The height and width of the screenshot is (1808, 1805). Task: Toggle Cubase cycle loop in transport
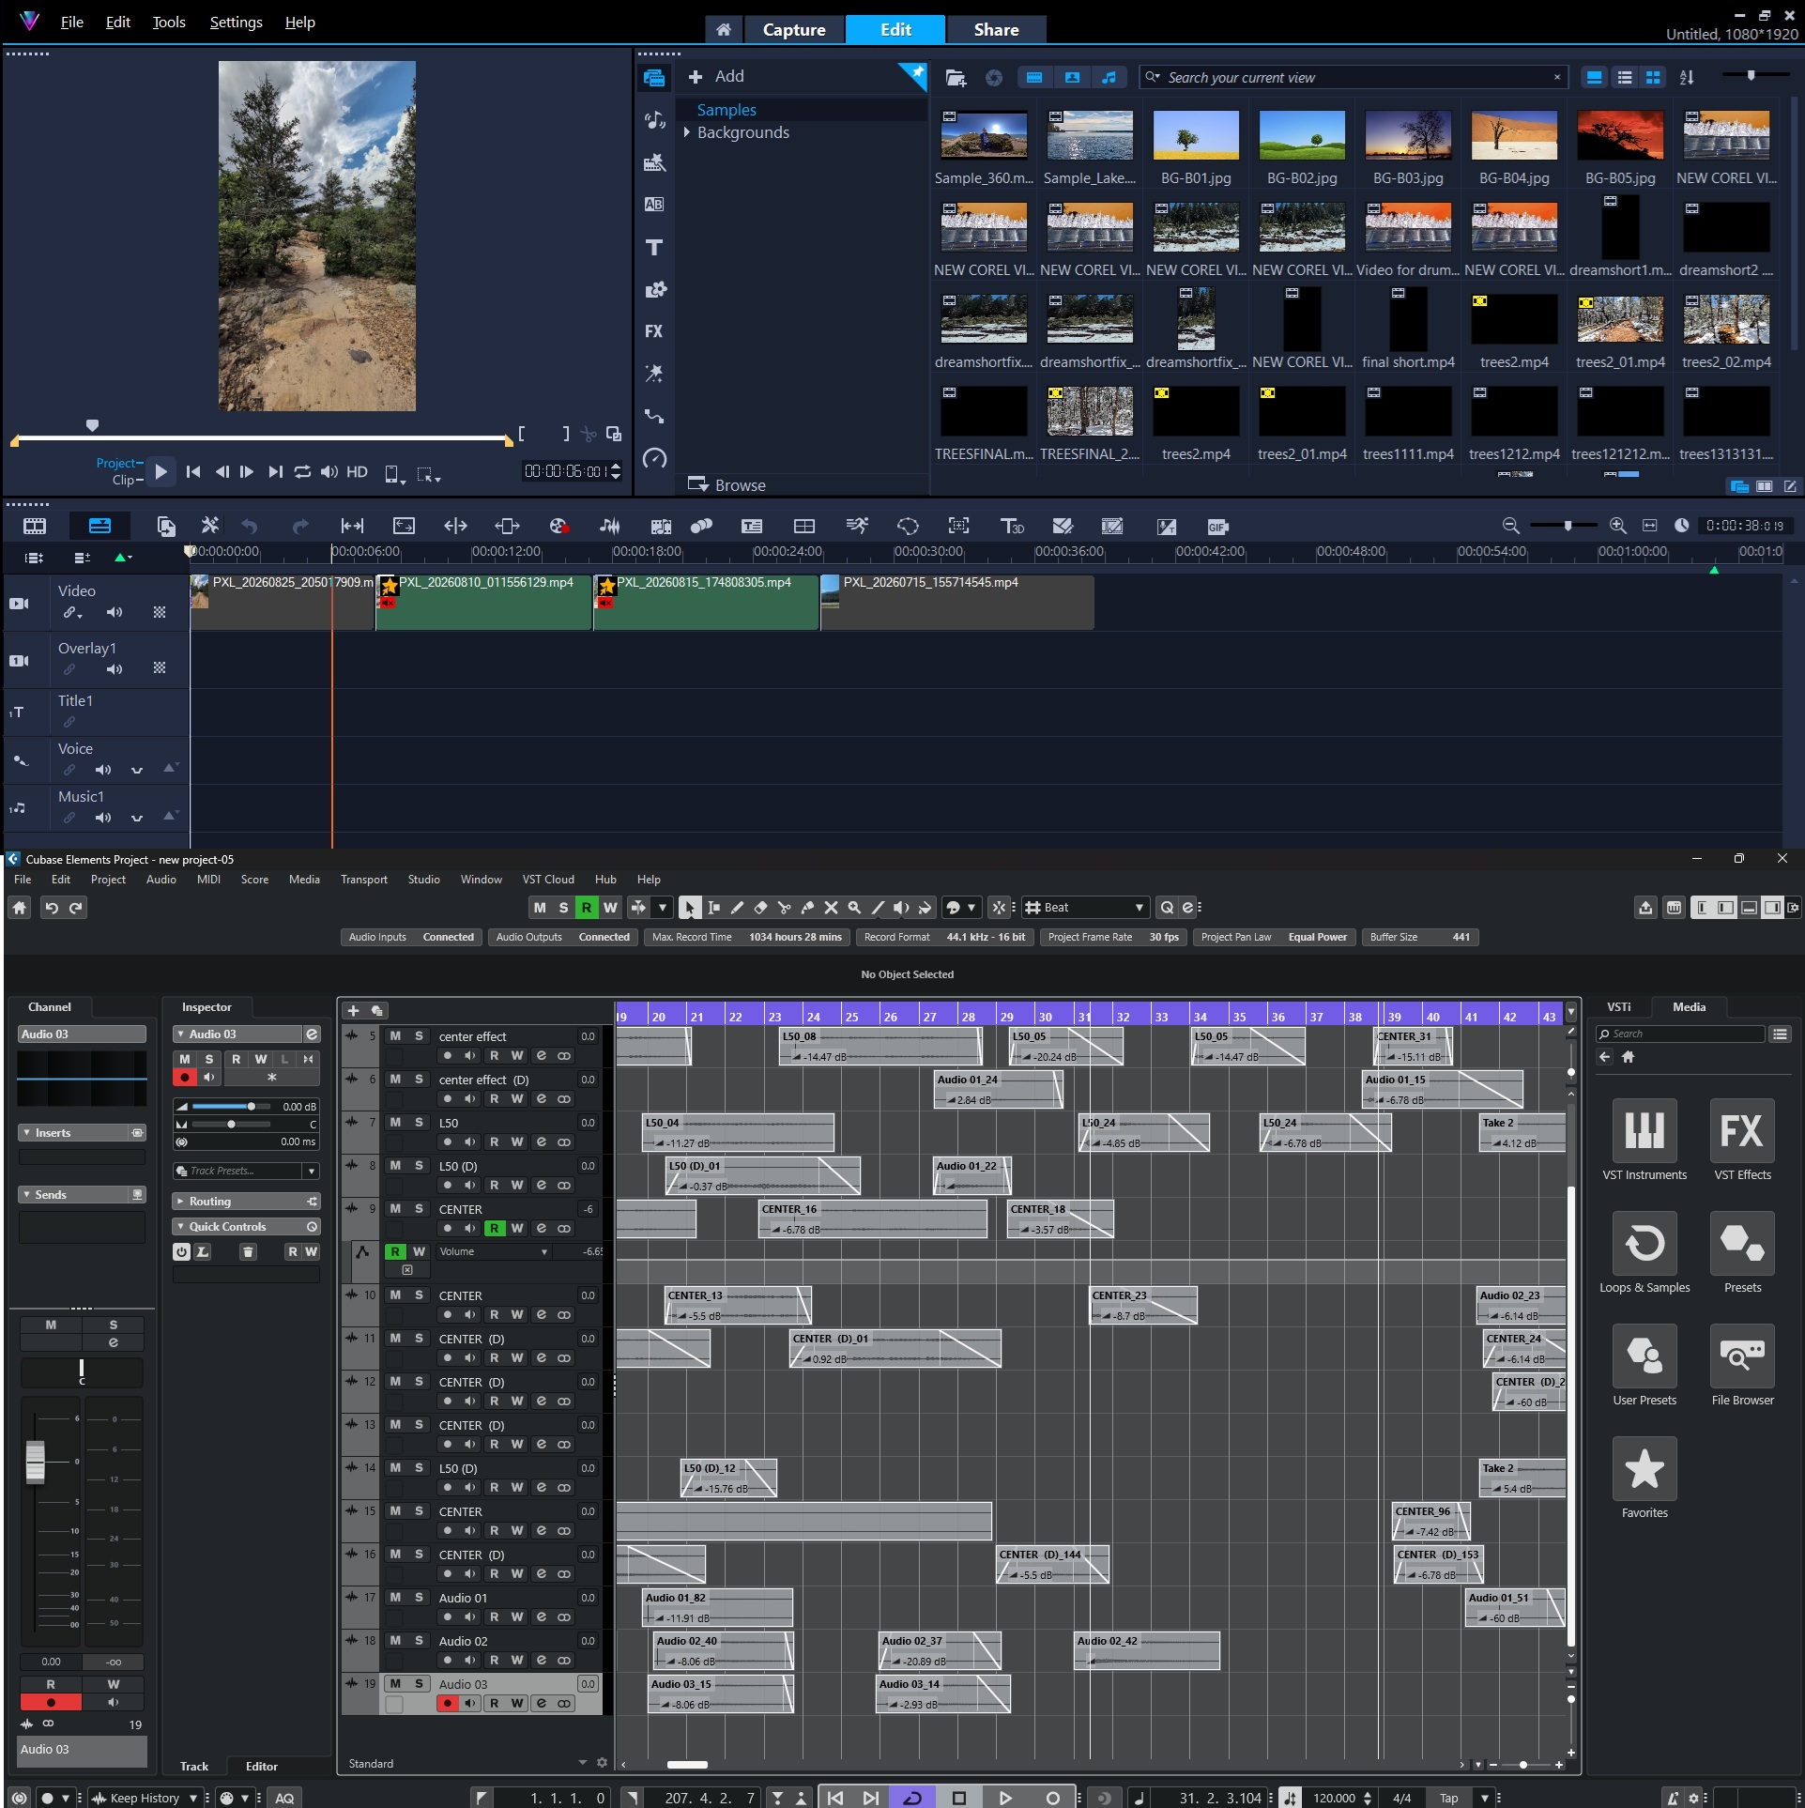pyautogui.click(x=911, y=1798)
